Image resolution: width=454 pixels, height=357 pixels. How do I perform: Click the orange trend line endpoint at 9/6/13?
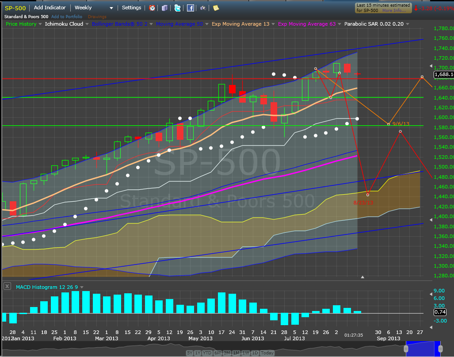coord(389,124)
